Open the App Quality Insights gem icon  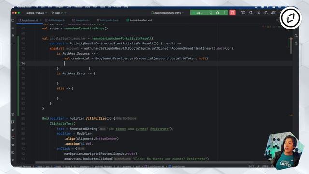pos(13,145)
